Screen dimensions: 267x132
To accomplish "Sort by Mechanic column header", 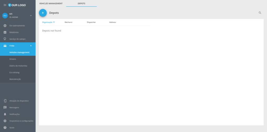I will (x=69, y=22).
